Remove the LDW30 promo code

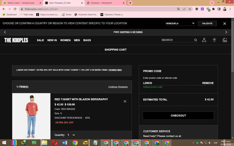(208, 83)
